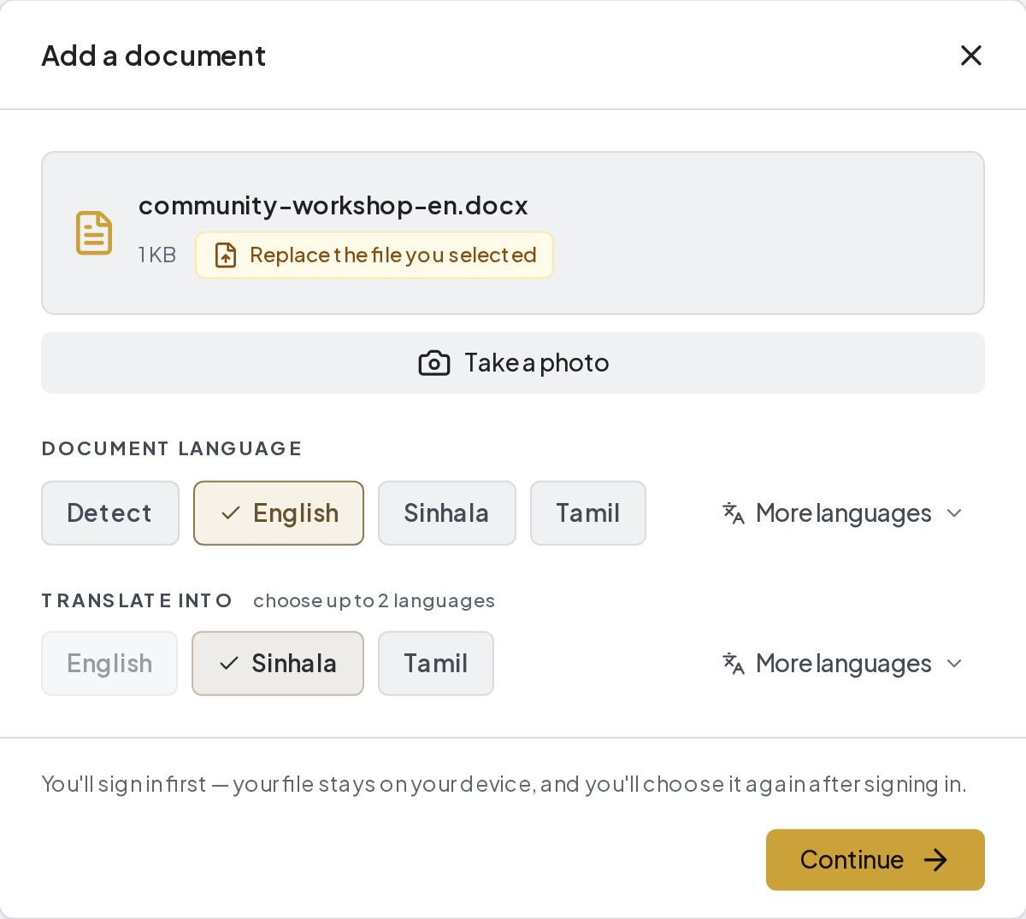Close the Add a document dialog
Viewport: 1026px width, 919px height.
[971, 56]
